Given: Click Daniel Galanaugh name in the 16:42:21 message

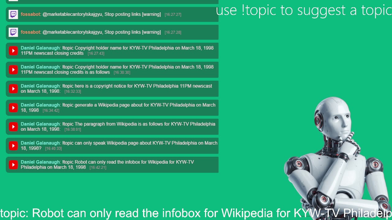Looking at the screenshot, I should click(x=40, y=162).
